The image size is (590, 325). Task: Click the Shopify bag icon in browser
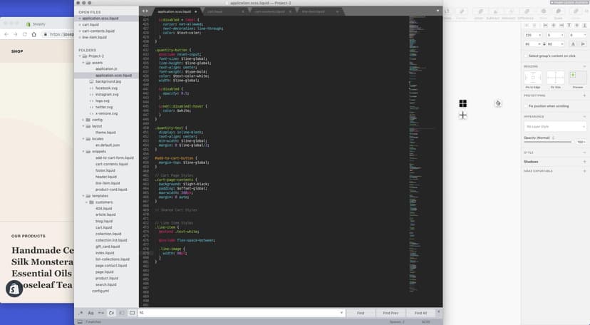(15, 289)
